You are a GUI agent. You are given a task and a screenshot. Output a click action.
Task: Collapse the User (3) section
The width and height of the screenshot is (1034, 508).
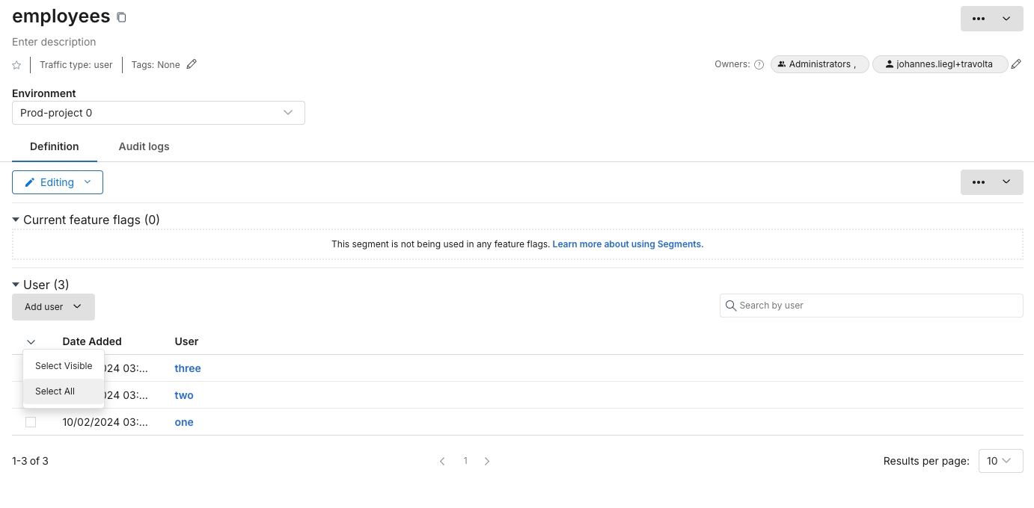tap(16, 285)
